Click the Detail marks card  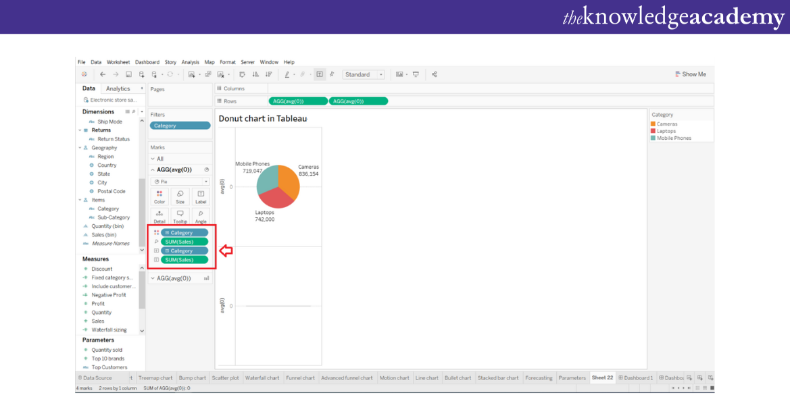[x=159, y=216]
